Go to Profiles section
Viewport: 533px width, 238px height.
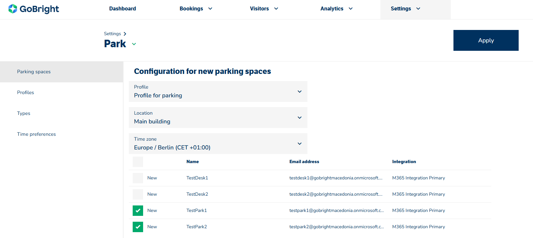pos(25,92)
